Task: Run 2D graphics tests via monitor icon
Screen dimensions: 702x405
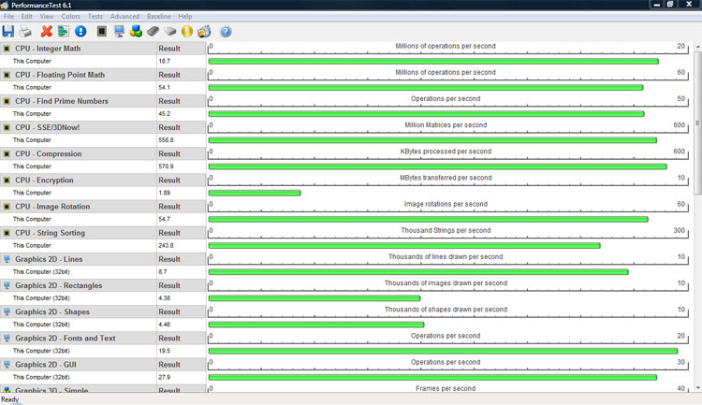Action: [119, 31]
